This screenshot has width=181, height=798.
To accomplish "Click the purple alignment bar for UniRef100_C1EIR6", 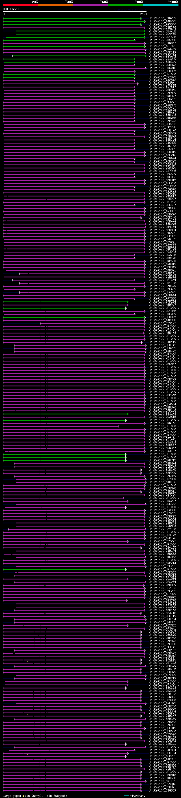I will click(74, 28).
